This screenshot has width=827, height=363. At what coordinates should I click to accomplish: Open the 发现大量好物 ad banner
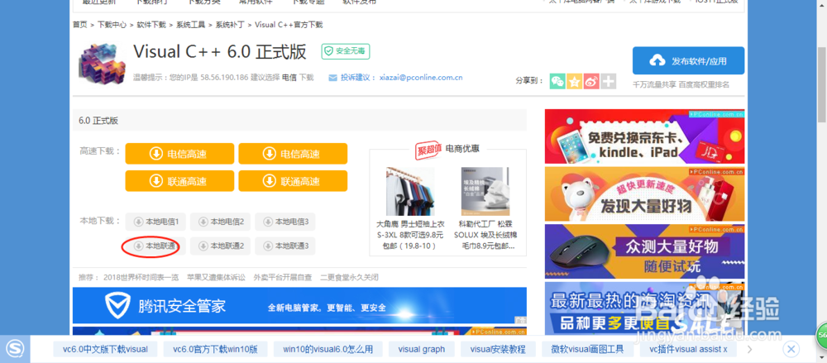pos(644,193)
